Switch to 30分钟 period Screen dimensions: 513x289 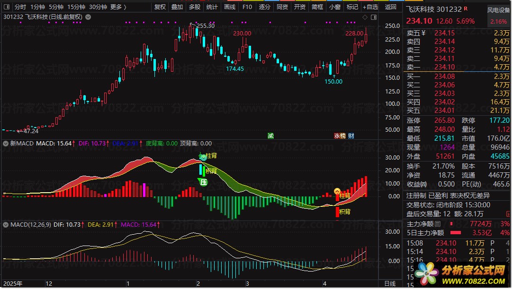coord(98,7)
